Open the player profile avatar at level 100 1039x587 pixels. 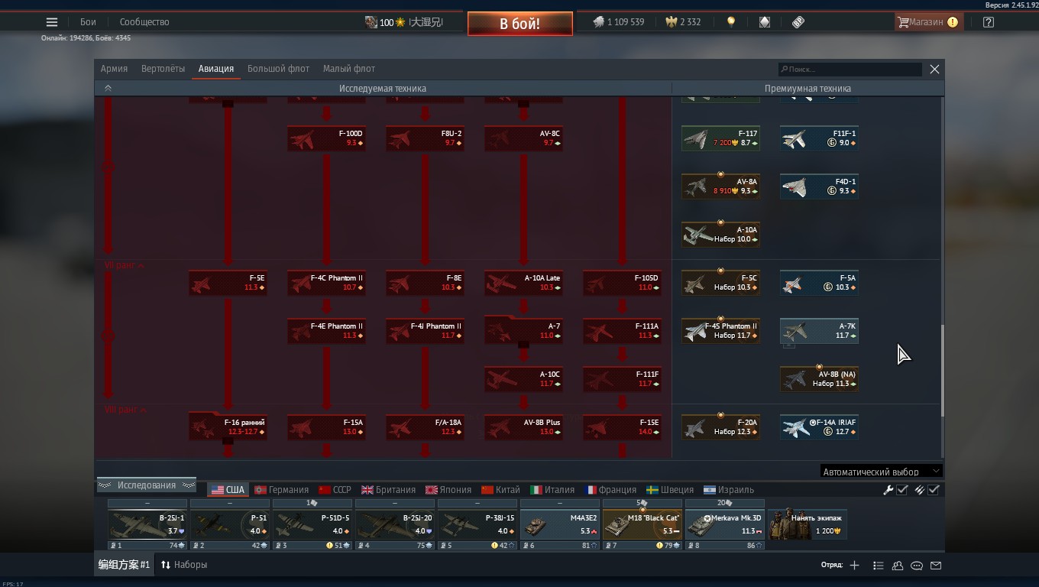[371, 22]
